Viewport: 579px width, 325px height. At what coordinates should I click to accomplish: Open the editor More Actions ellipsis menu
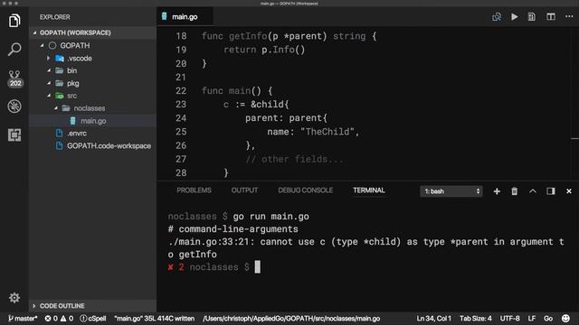point(569,16)
